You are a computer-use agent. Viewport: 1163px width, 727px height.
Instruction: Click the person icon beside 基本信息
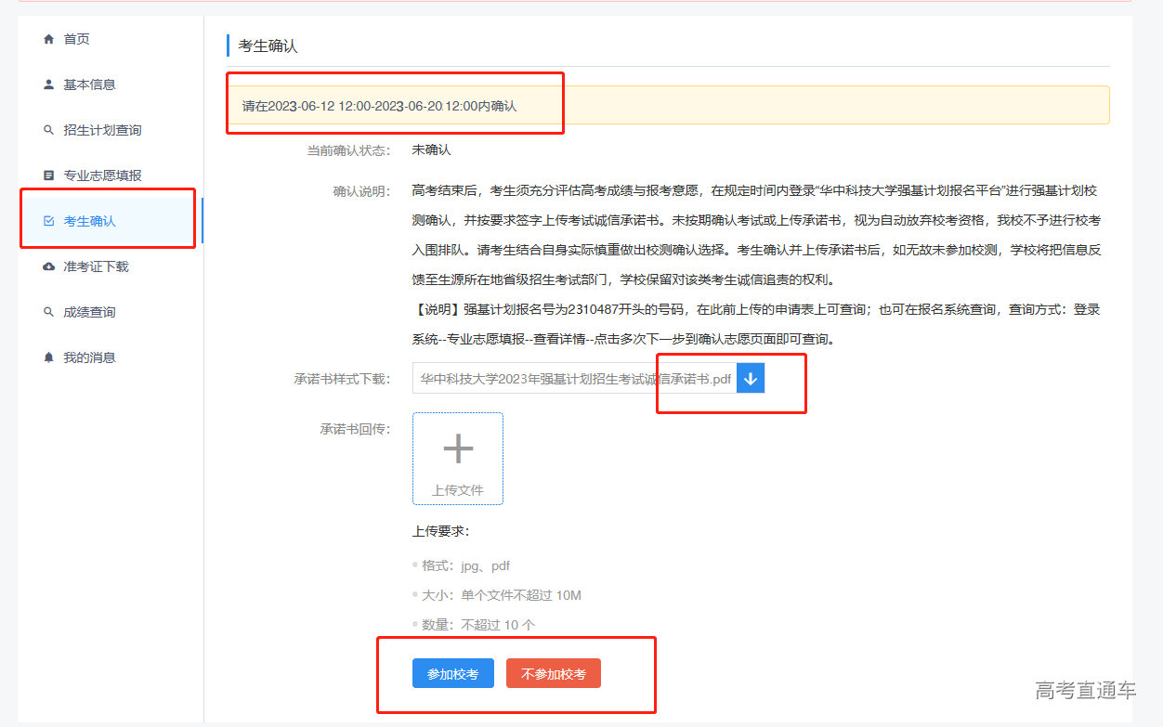pyautogui.click(x=49, y=84)
